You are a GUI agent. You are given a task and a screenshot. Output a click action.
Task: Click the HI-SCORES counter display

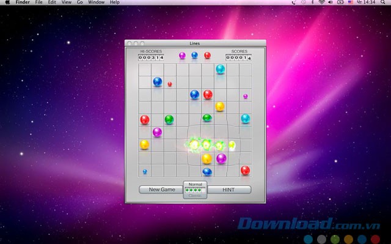point(151,57)
